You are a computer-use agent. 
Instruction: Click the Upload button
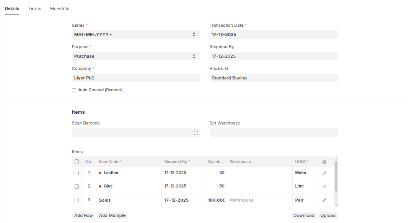[328, 215]
